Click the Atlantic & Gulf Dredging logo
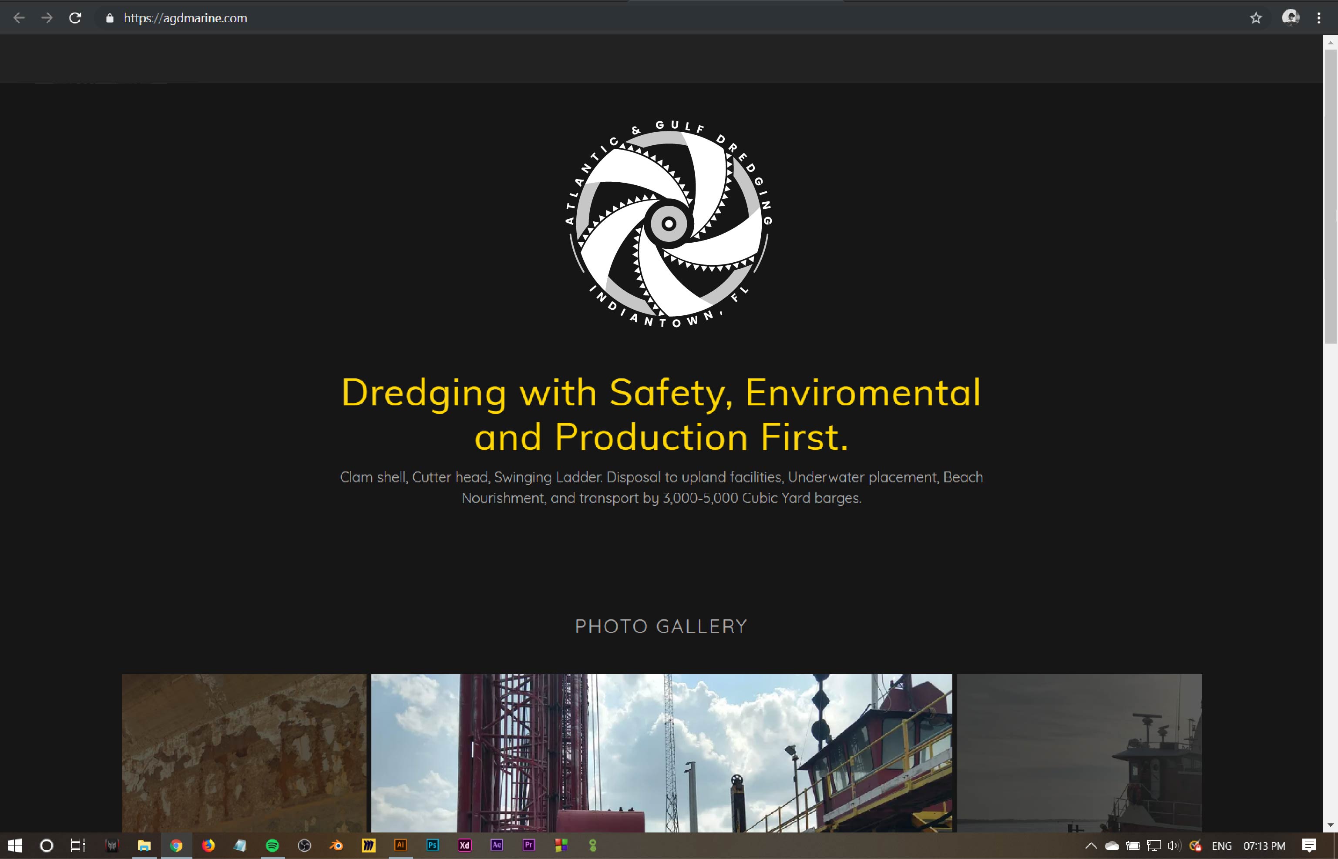1338x859 pixels. pyautogui.click(x=669, y=223)
